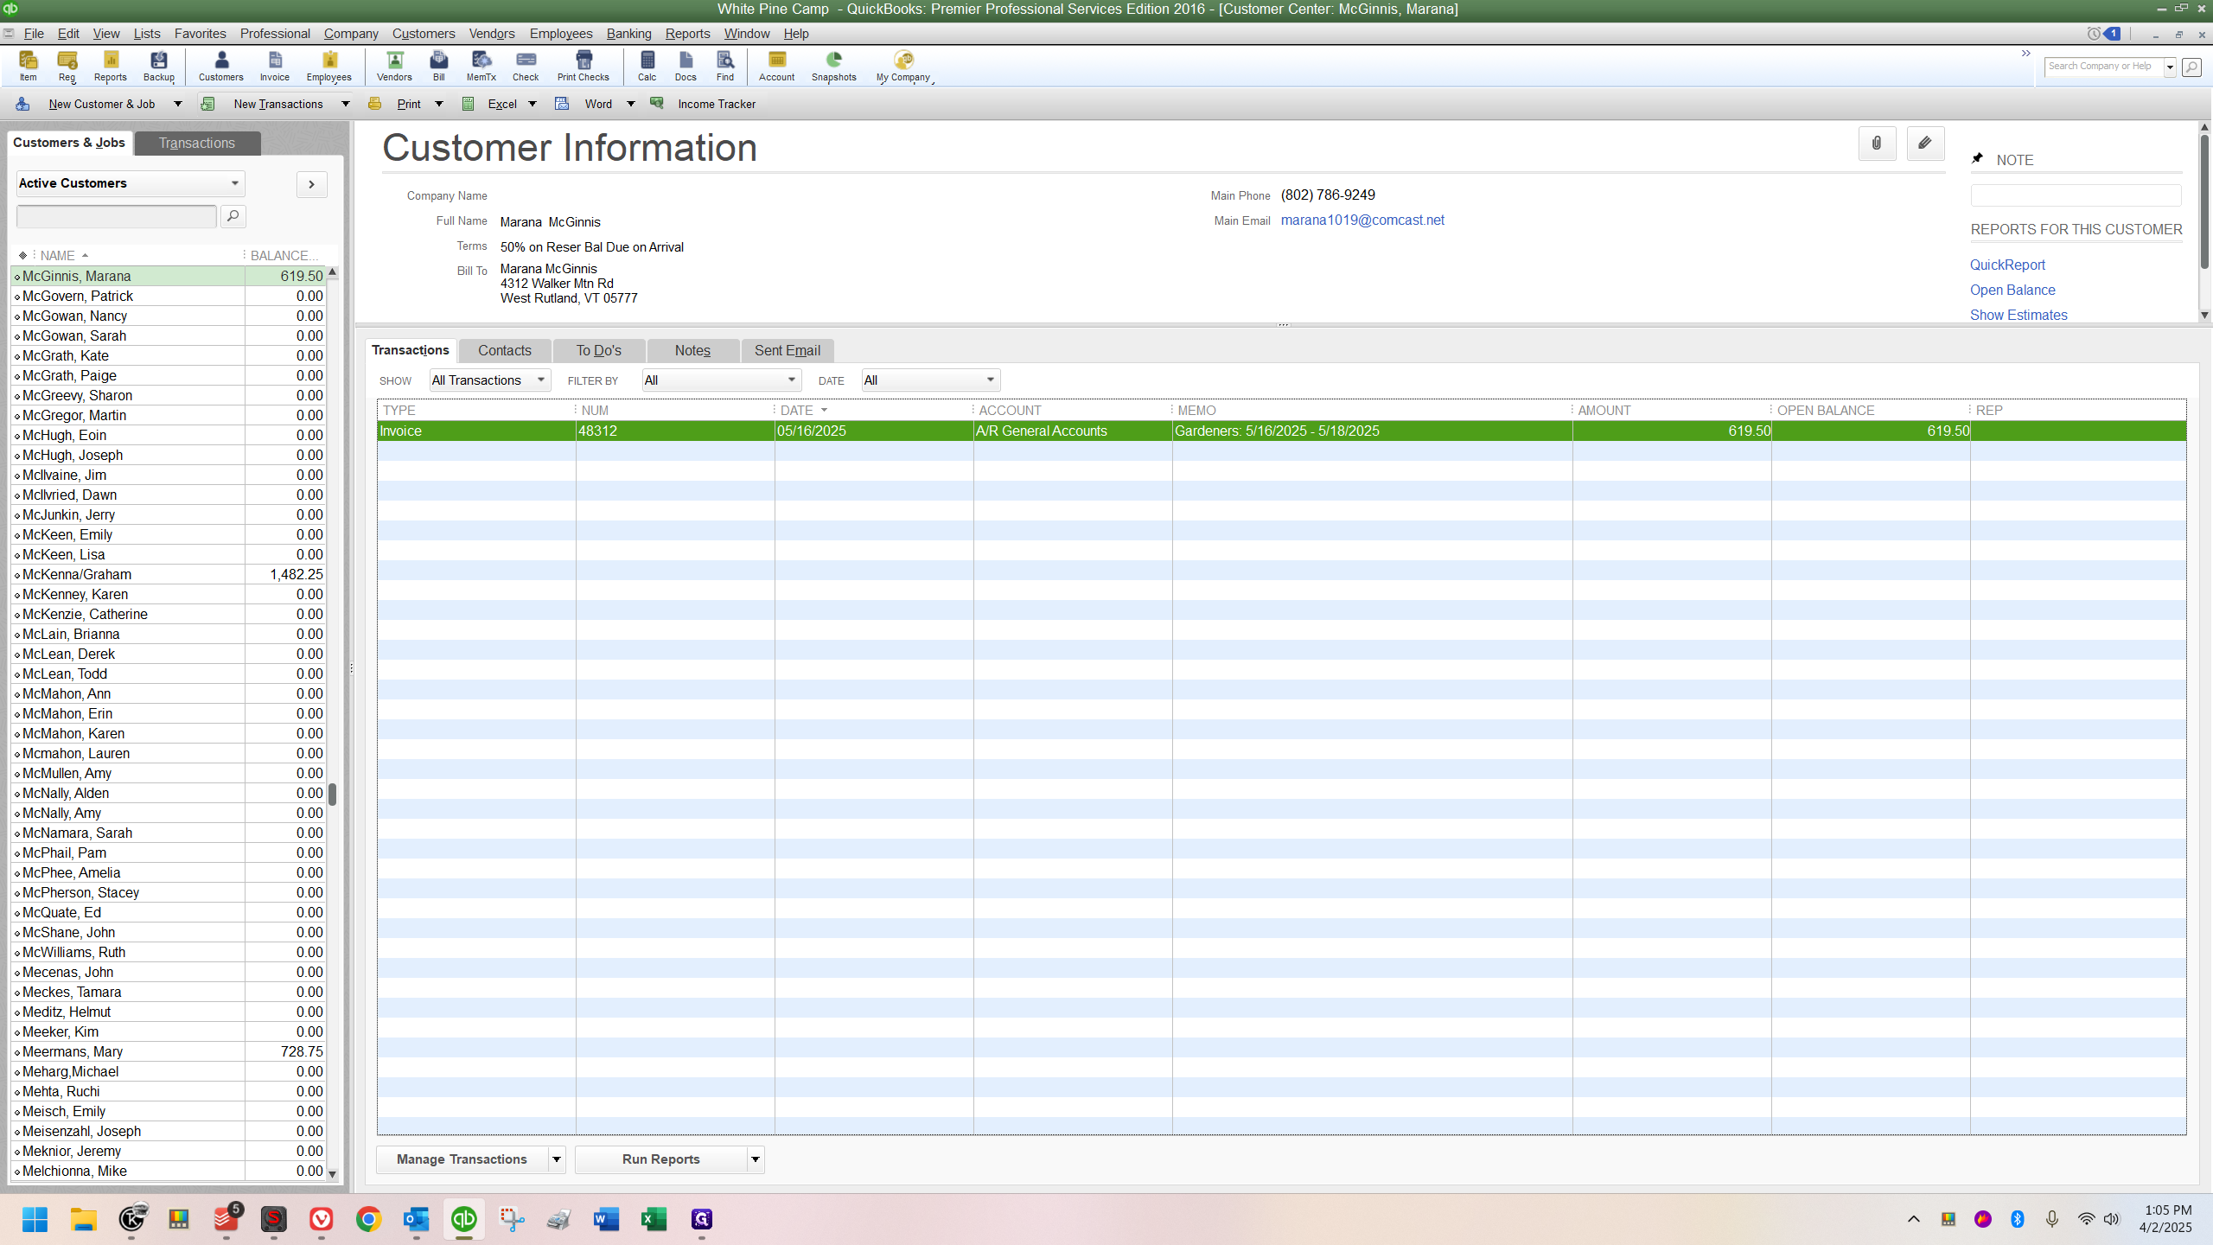Click the edit customer pencil icon
2213x1245 pixels.
(1925, 144)
